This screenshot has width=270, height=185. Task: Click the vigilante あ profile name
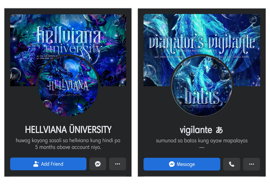tap(201, 130)
